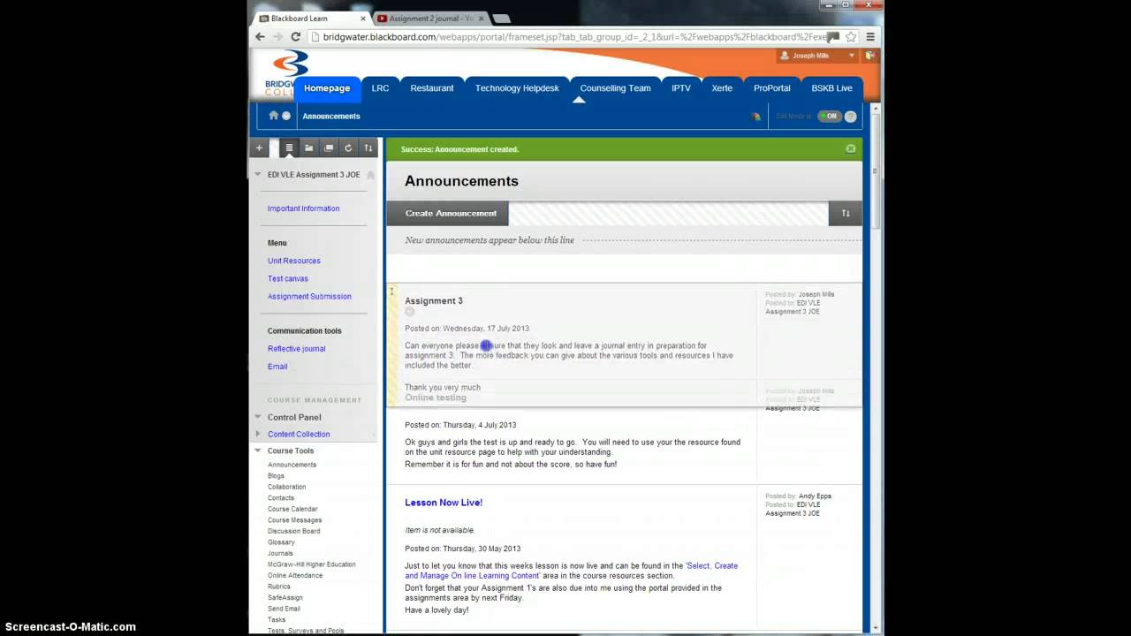
Task: Open the IPTV tab
Action: 681,88
